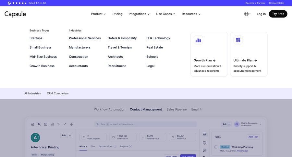Check the Workshop Planning task checkbox
The height and width of the screenshot is (157, 292).
[x=216, y=147]
